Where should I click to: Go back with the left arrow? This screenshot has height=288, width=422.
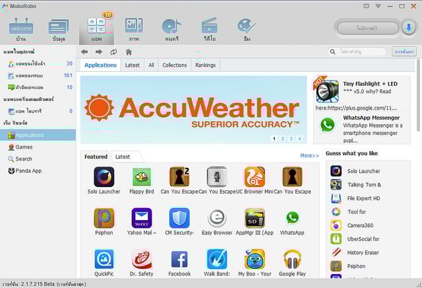[84, 52]
